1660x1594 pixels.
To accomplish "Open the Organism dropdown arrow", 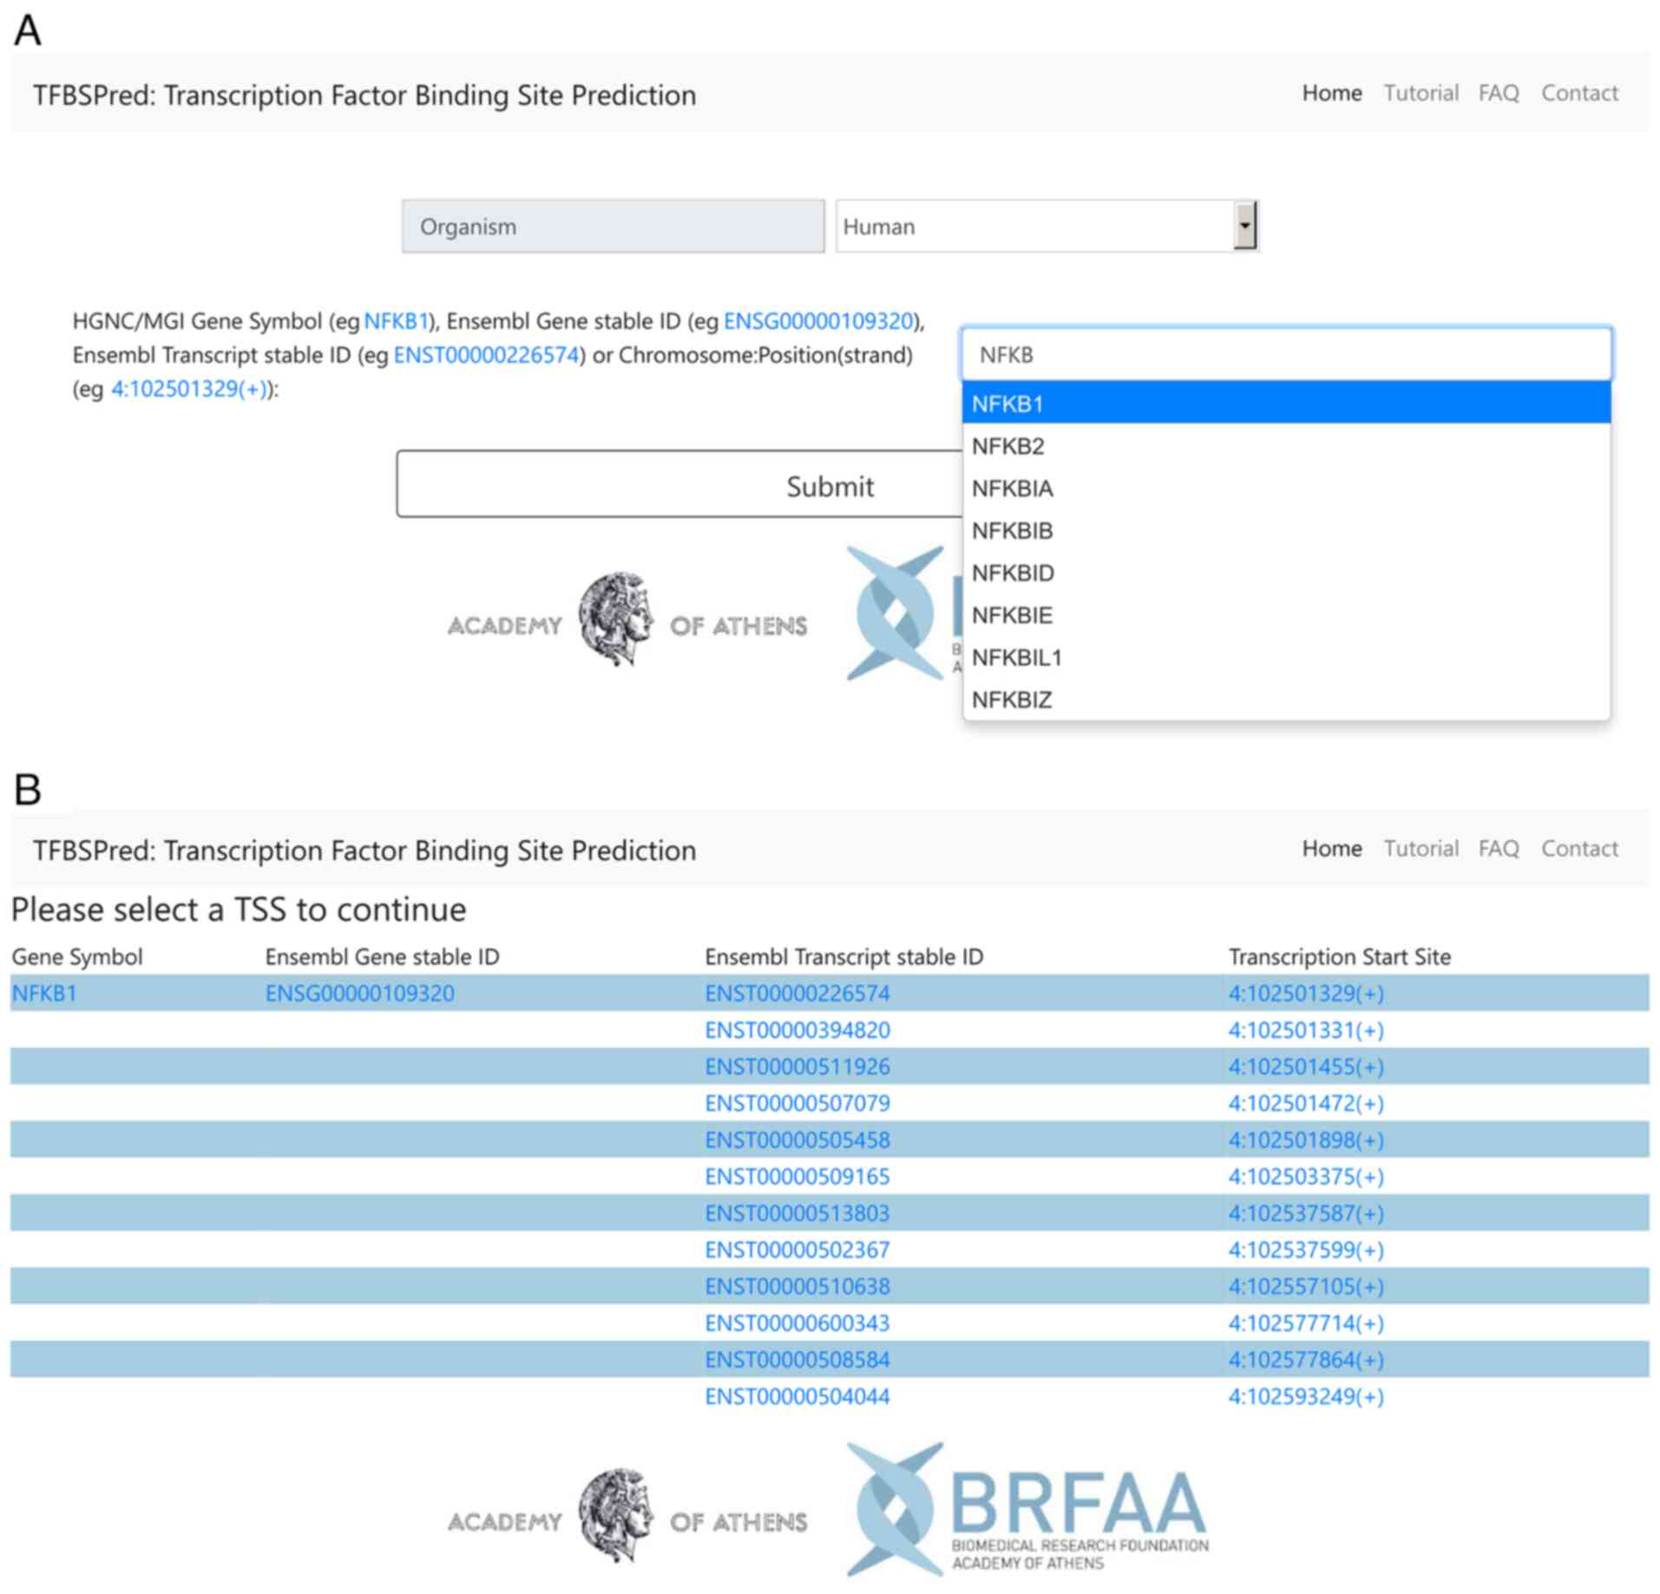I will click(x=1244, y=226).
